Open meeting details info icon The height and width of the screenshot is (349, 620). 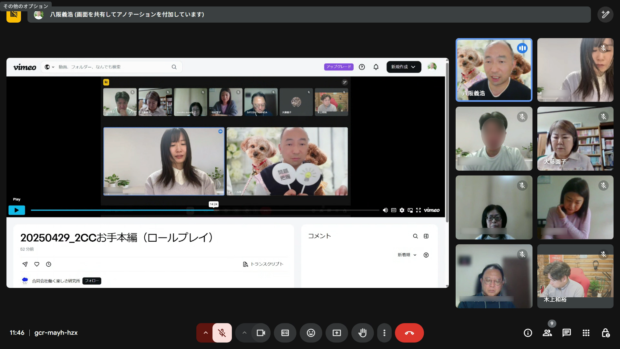point(528,333)
